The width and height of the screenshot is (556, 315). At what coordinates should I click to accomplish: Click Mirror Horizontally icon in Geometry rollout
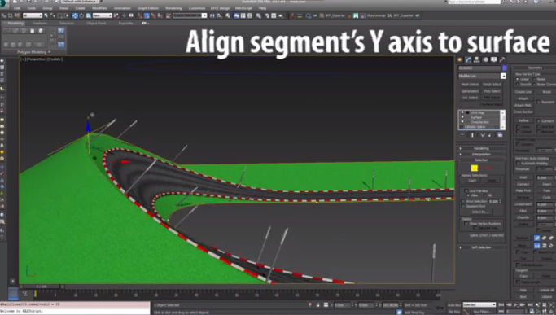536,246
